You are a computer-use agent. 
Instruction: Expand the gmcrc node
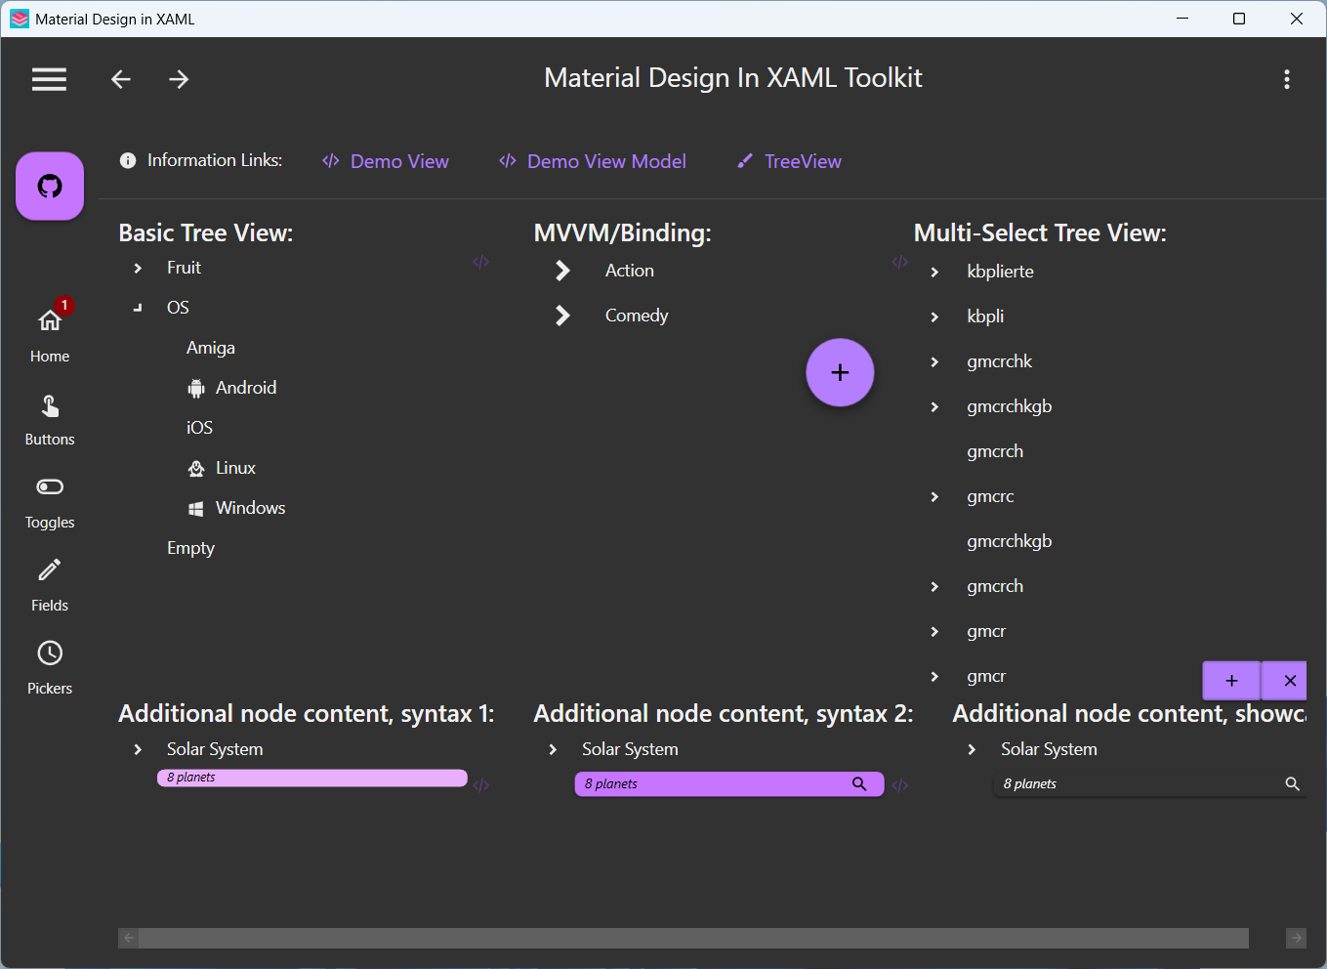pos(934,497)
